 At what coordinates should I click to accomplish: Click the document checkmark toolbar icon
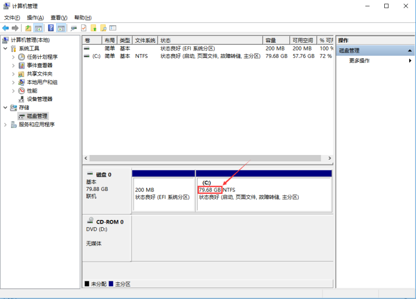click(x=84, y=28)
